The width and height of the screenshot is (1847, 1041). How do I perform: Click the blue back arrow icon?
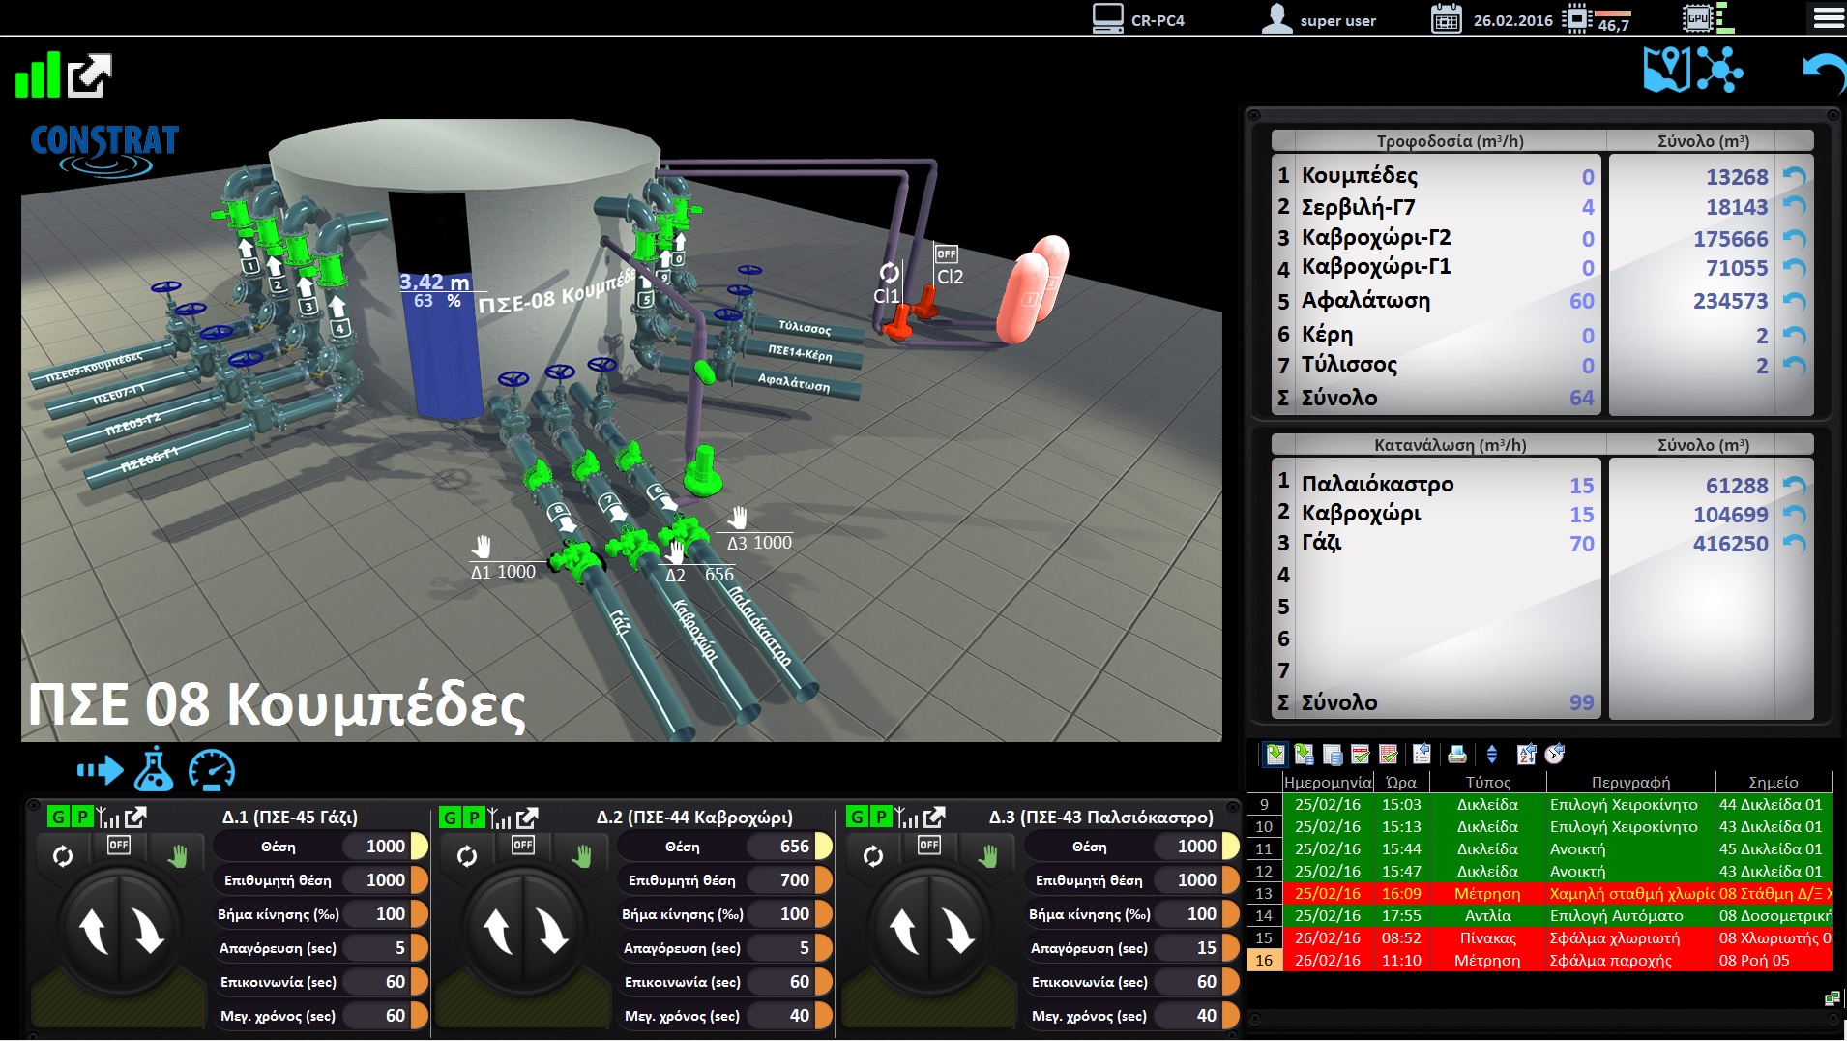coord(1823,74)
